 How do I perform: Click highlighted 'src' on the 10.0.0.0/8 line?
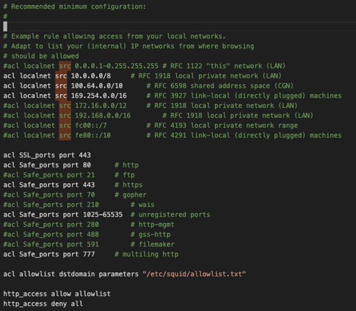[x=61, y=76]
